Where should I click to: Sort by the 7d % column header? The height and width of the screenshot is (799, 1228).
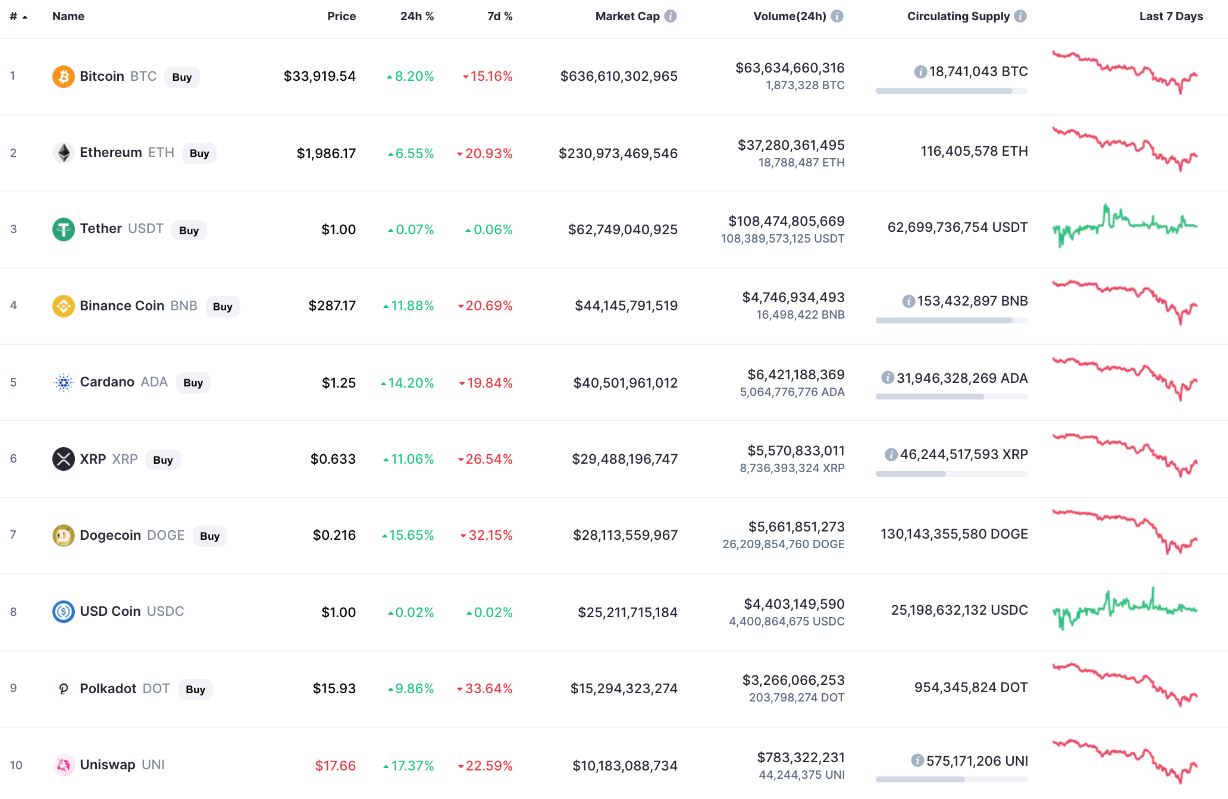coord(500,16)
